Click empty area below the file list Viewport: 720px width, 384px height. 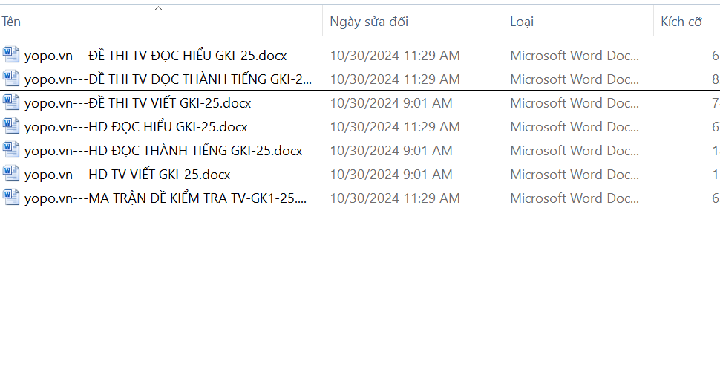pos(356,297)
